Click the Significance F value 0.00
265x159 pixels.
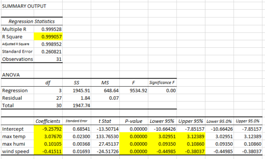(171, 91)
